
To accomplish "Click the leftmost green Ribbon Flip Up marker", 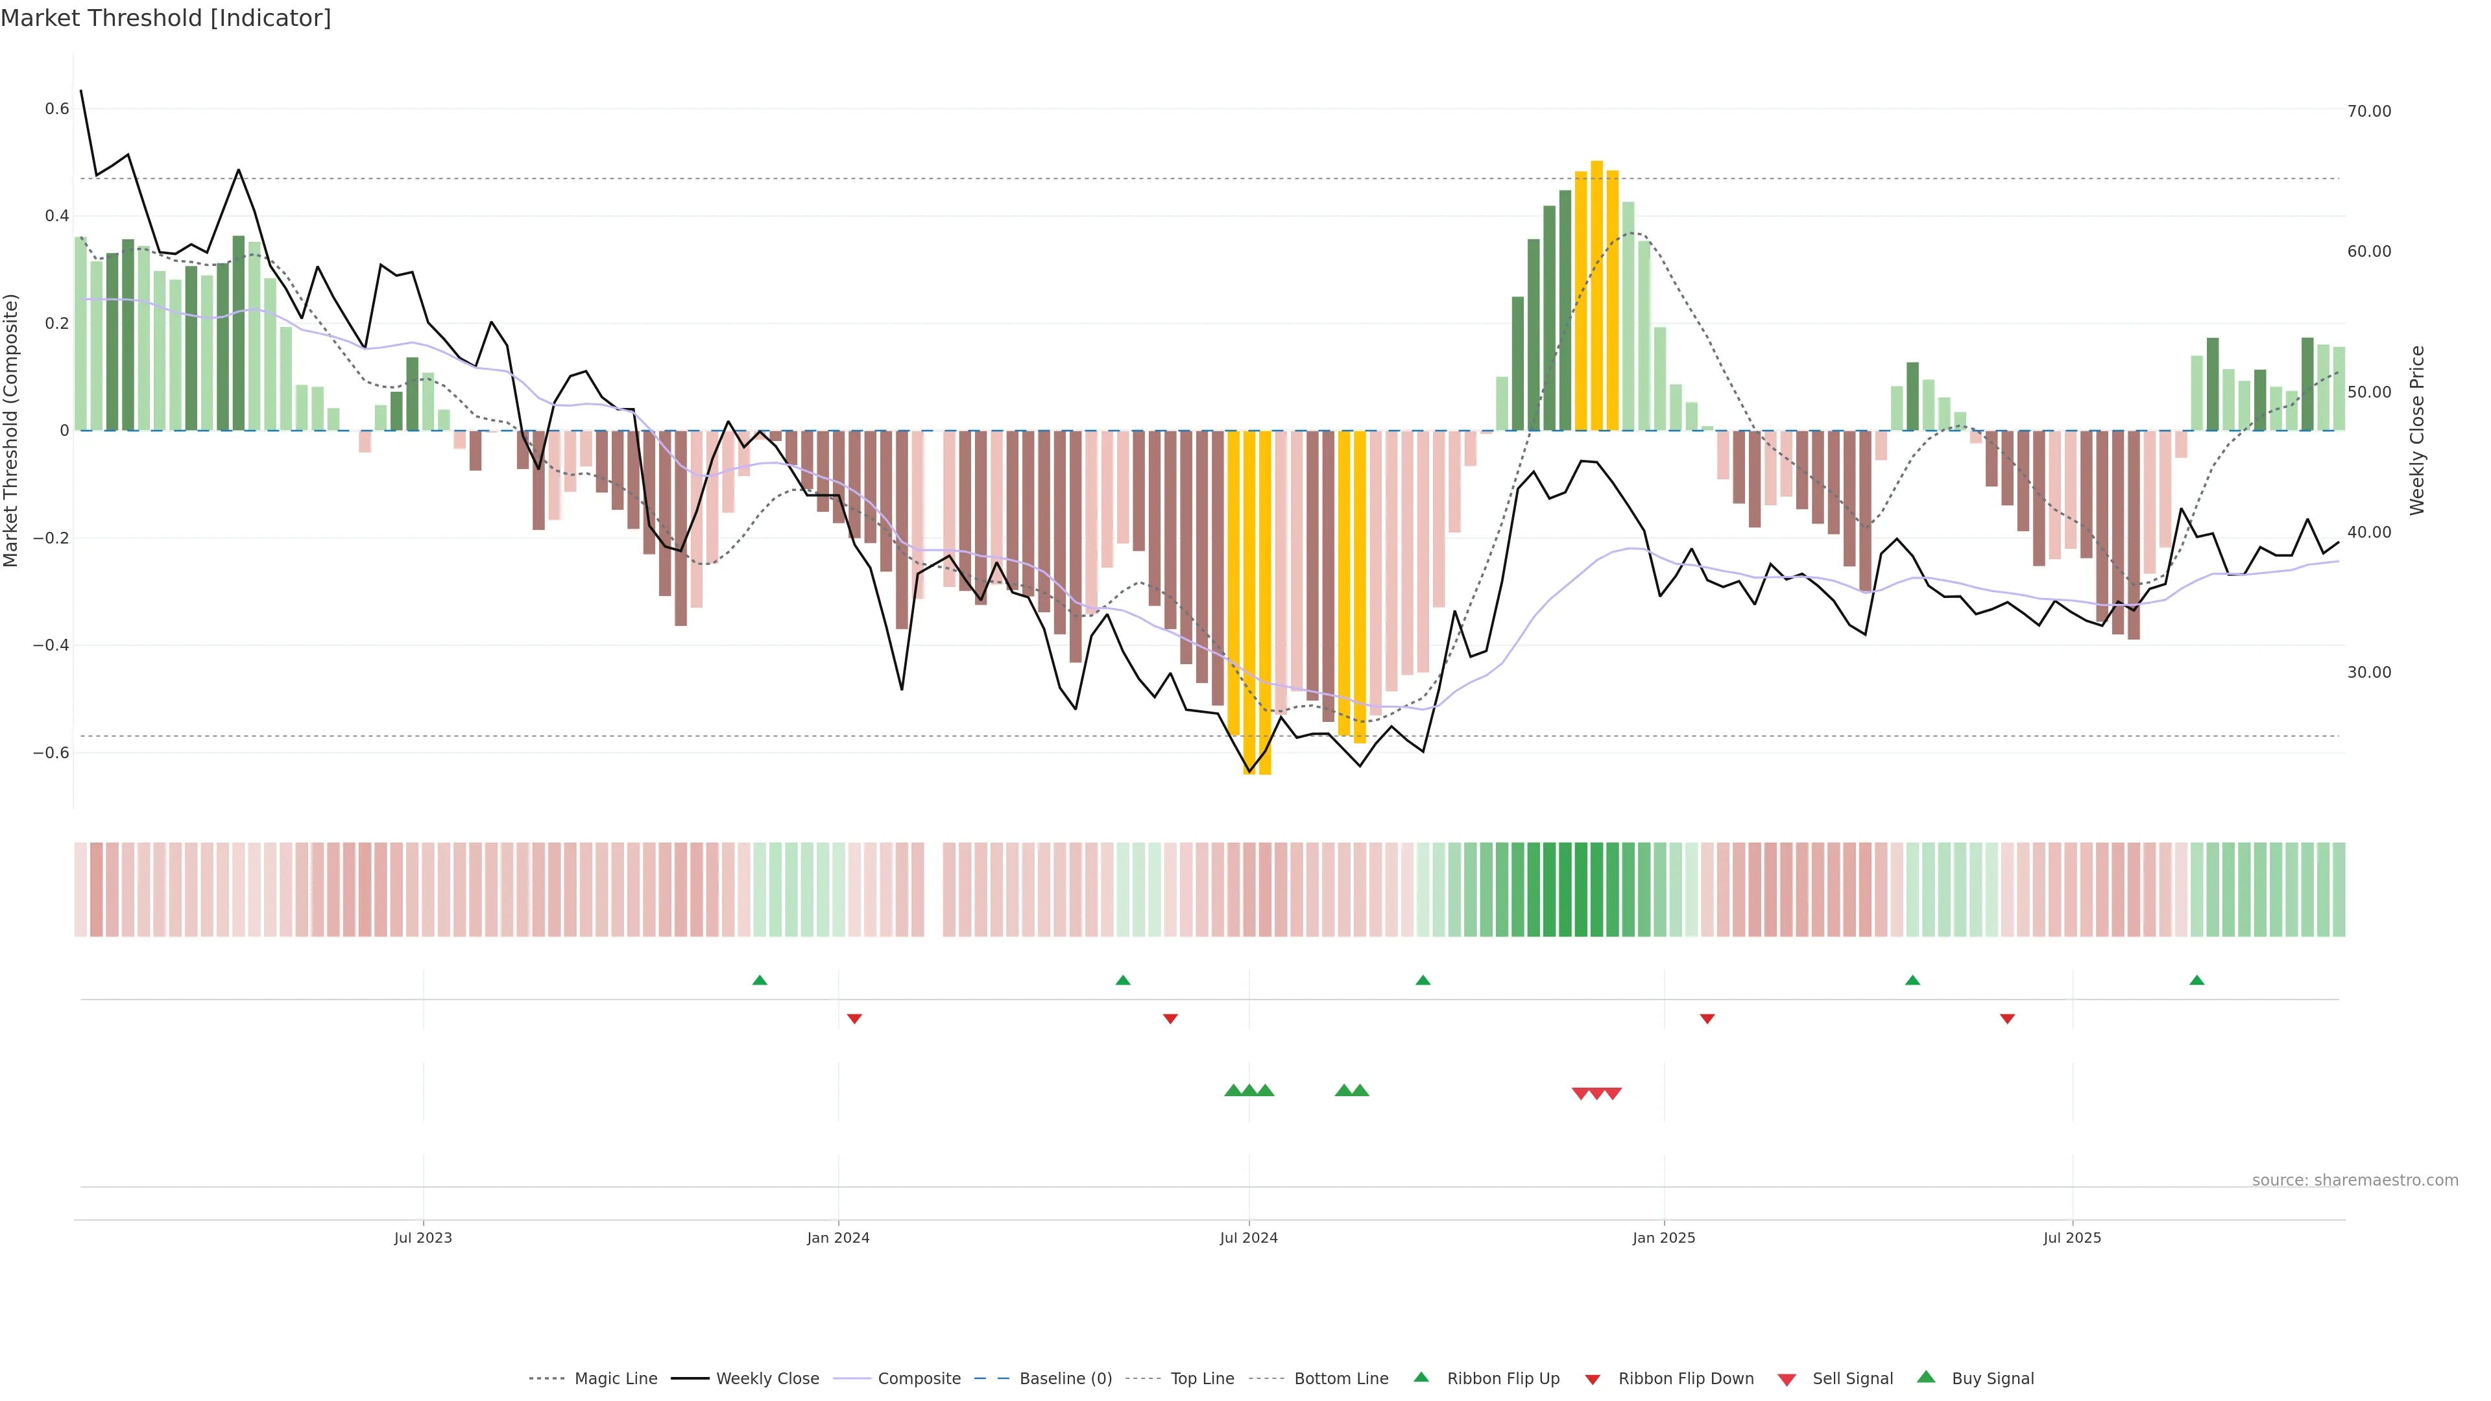I will click(759, 981).
